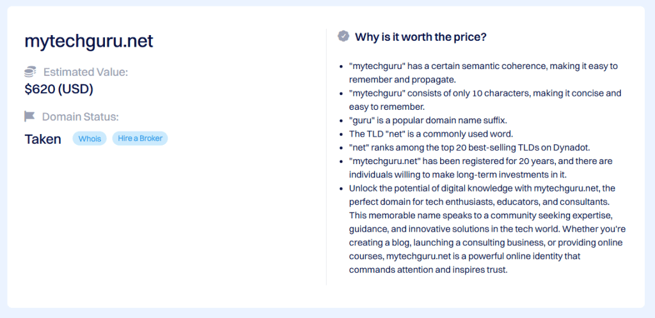
Task: Click the $620 (USD) value
Action: pos(59,89)
